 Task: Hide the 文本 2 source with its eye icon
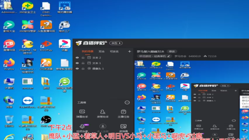(77, 58)
